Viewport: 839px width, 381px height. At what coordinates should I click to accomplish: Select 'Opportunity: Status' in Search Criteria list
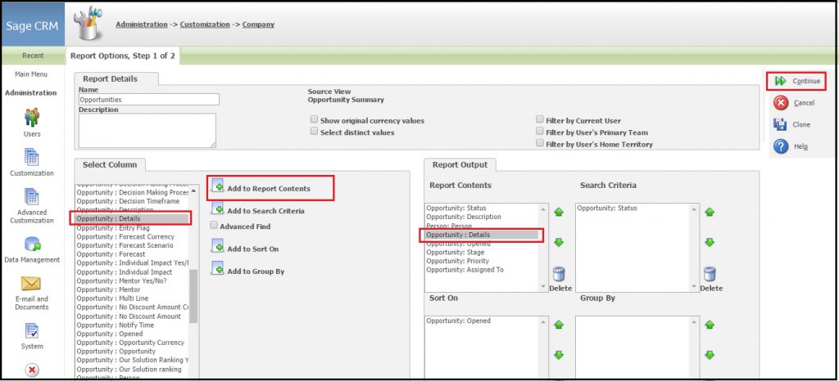[633, 208]
